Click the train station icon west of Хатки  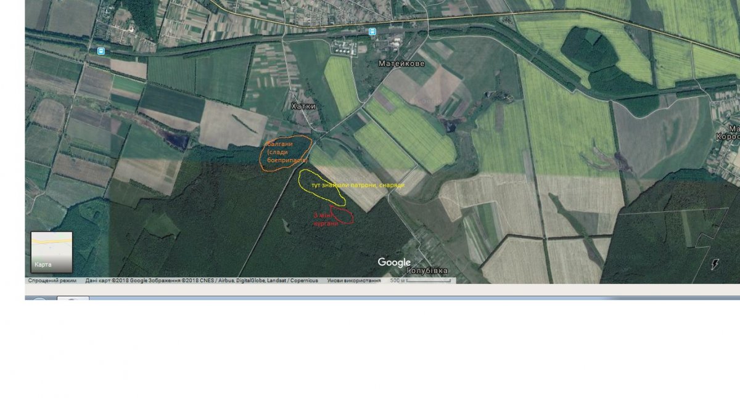(101, 51)
